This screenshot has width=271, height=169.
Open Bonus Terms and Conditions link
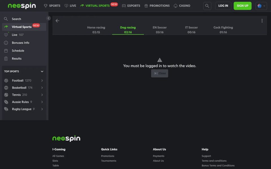click(218, 166)
